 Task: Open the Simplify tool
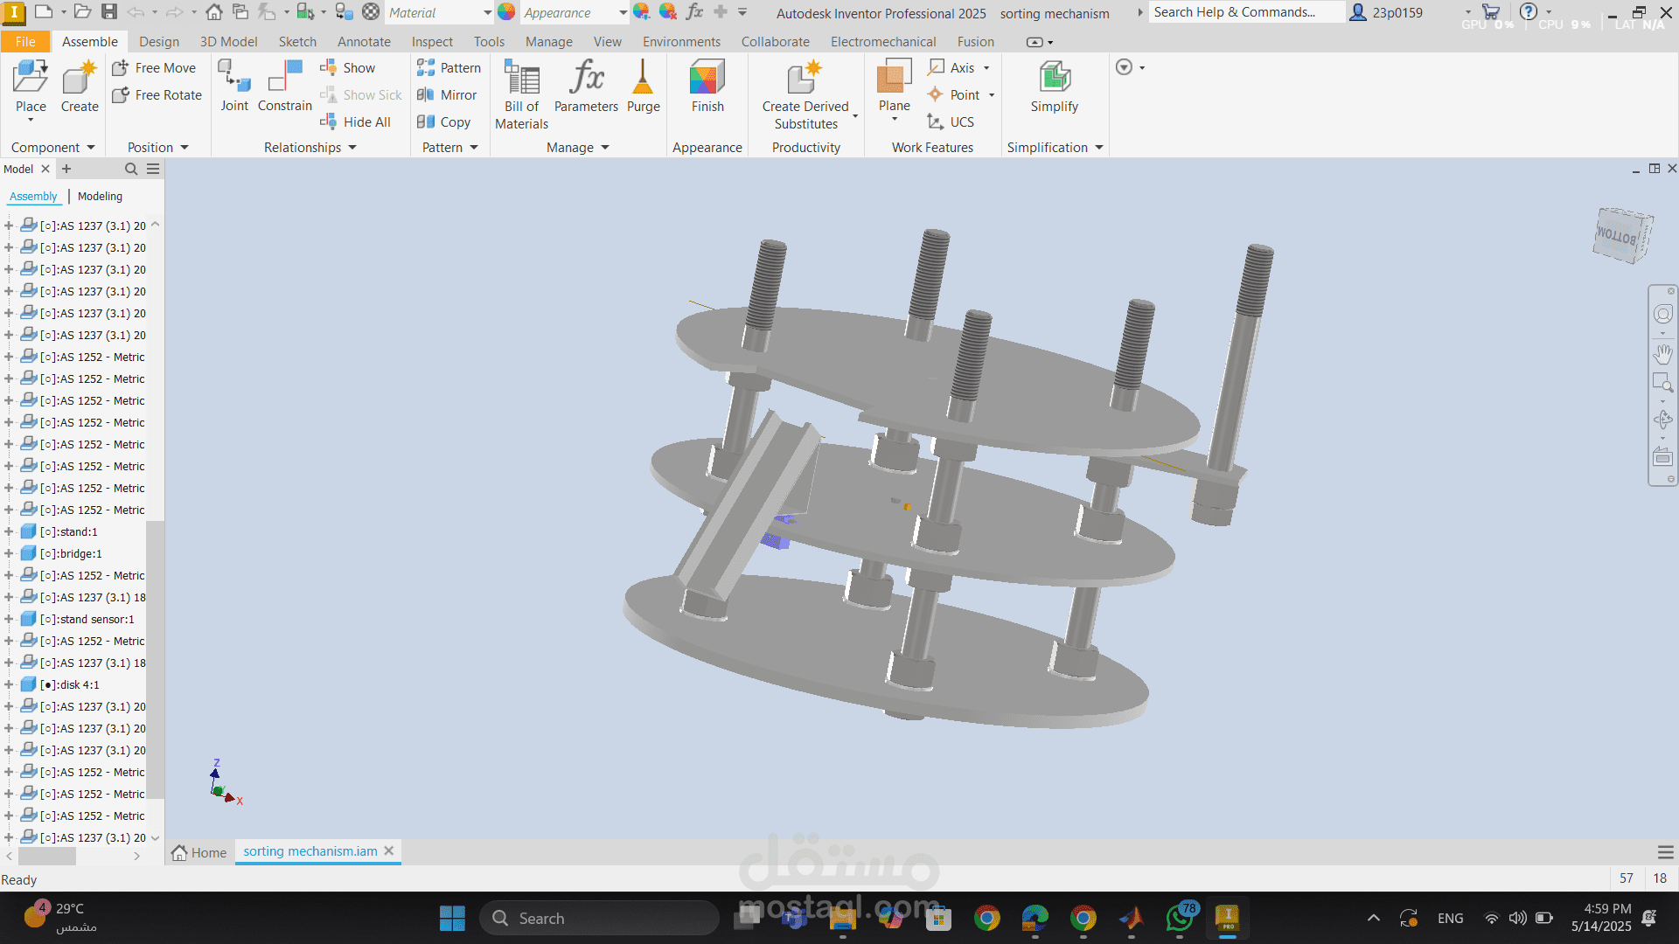click(x=1054, y=87)
